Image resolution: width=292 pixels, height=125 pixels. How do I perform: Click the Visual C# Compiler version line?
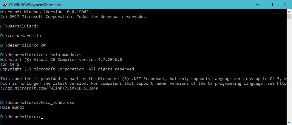pyautogui.click(x=61, y=60)
